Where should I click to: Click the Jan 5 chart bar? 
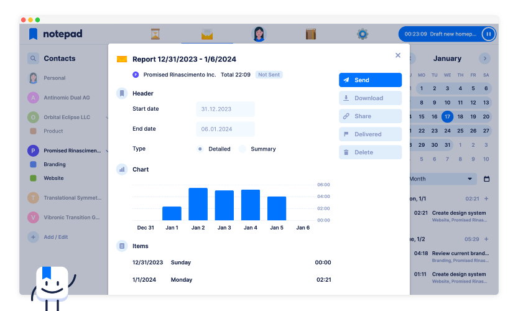(277, 208)
